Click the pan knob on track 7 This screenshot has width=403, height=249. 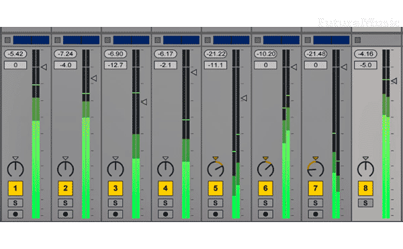[x=316, y=169]
